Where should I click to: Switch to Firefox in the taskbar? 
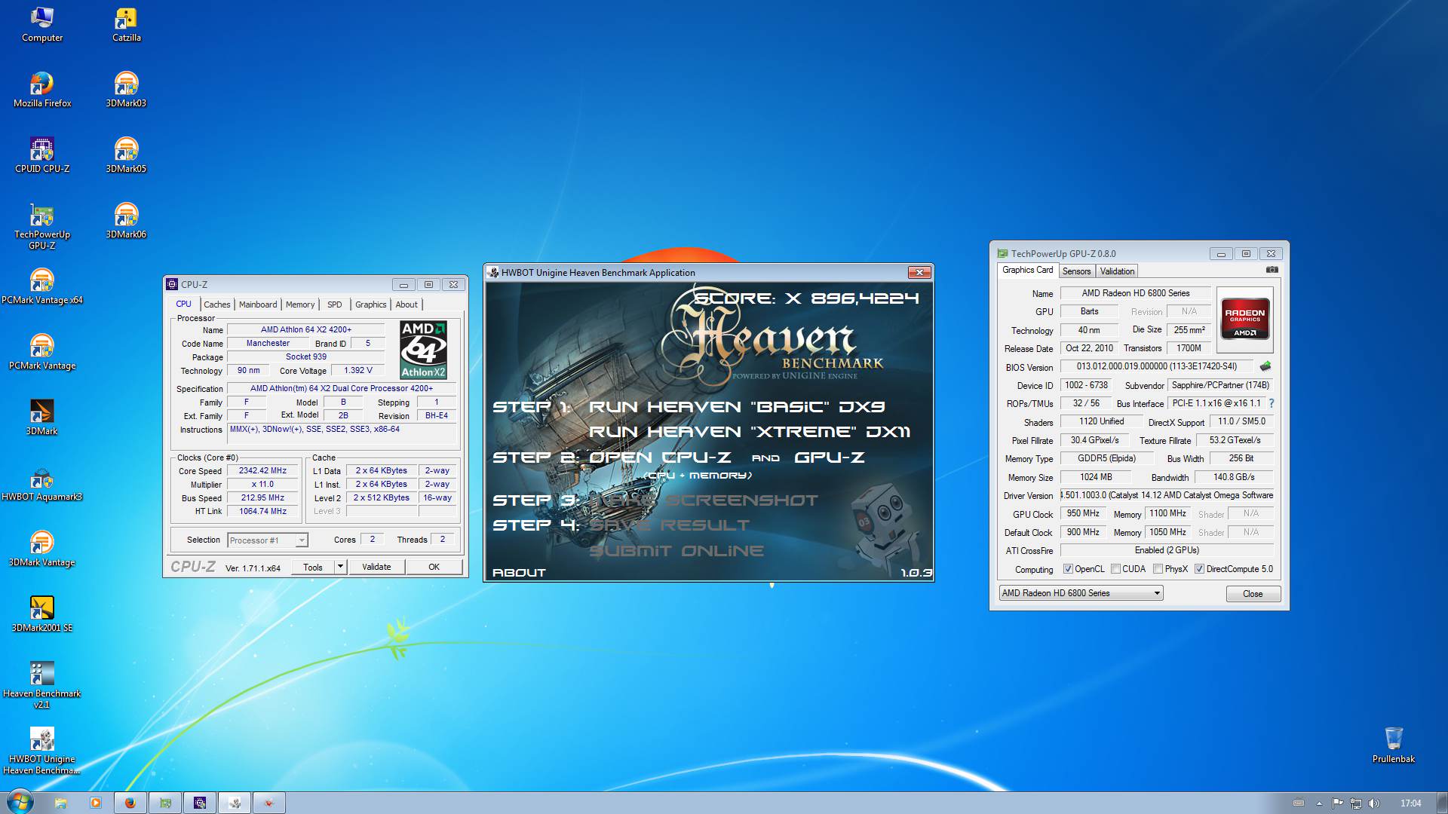point(130,803)
